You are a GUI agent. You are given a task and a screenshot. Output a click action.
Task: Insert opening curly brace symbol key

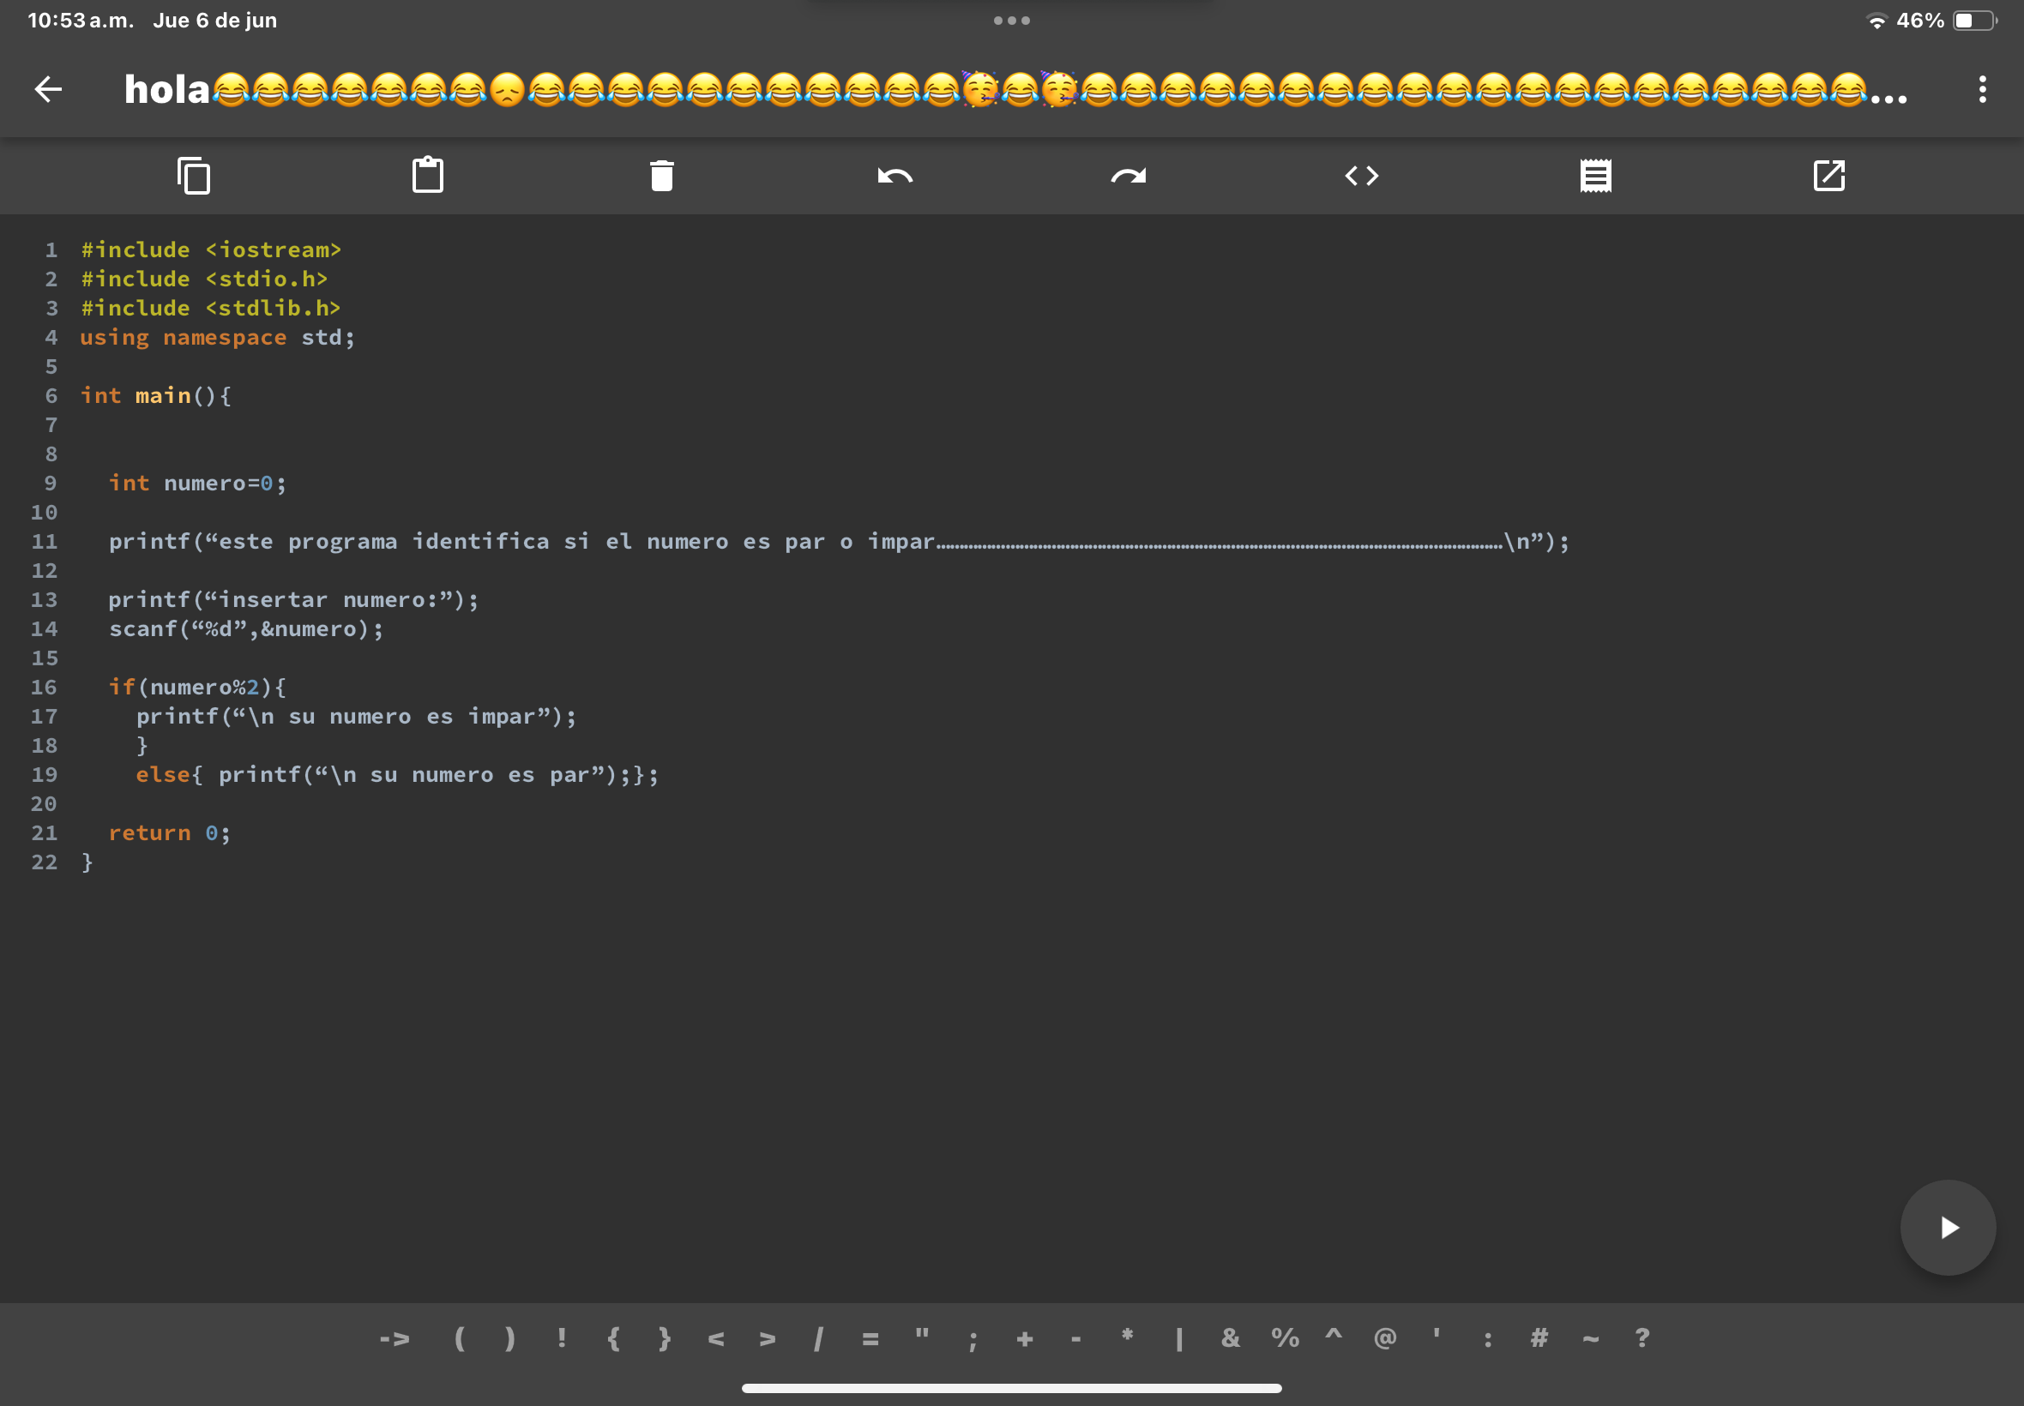pos(613,1339)
